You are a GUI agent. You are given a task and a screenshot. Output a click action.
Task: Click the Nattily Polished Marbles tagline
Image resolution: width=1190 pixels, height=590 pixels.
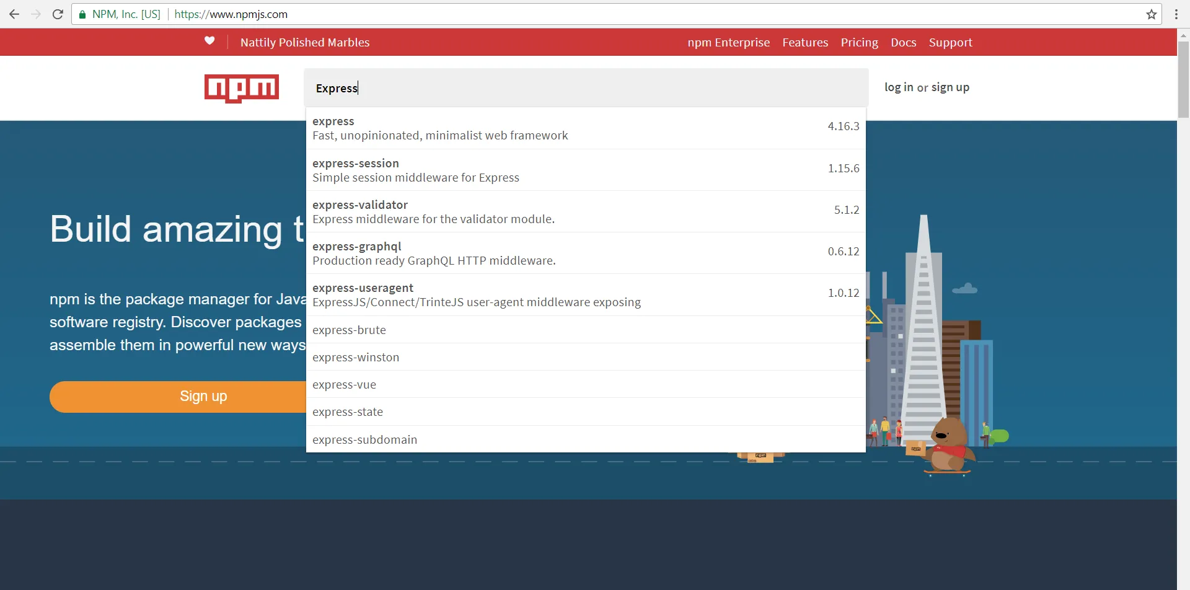pyautogui.click(x=305, y=42)
